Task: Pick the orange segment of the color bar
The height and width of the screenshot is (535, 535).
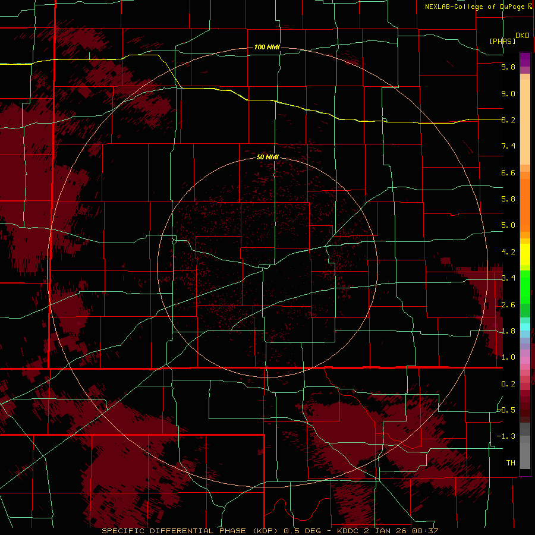Action: 525,204
